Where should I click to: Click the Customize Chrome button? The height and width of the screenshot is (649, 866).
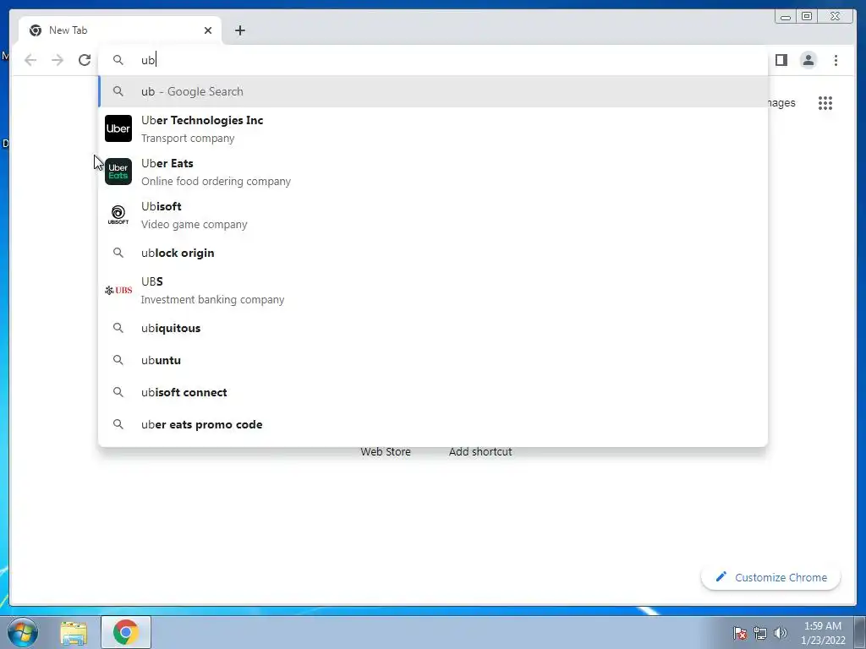tap(771, 577)
